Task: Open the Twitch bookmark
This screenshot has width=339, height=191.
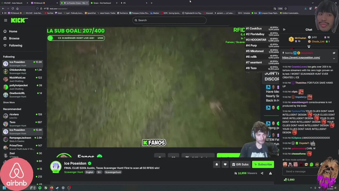Action: [x=59, y=13]
